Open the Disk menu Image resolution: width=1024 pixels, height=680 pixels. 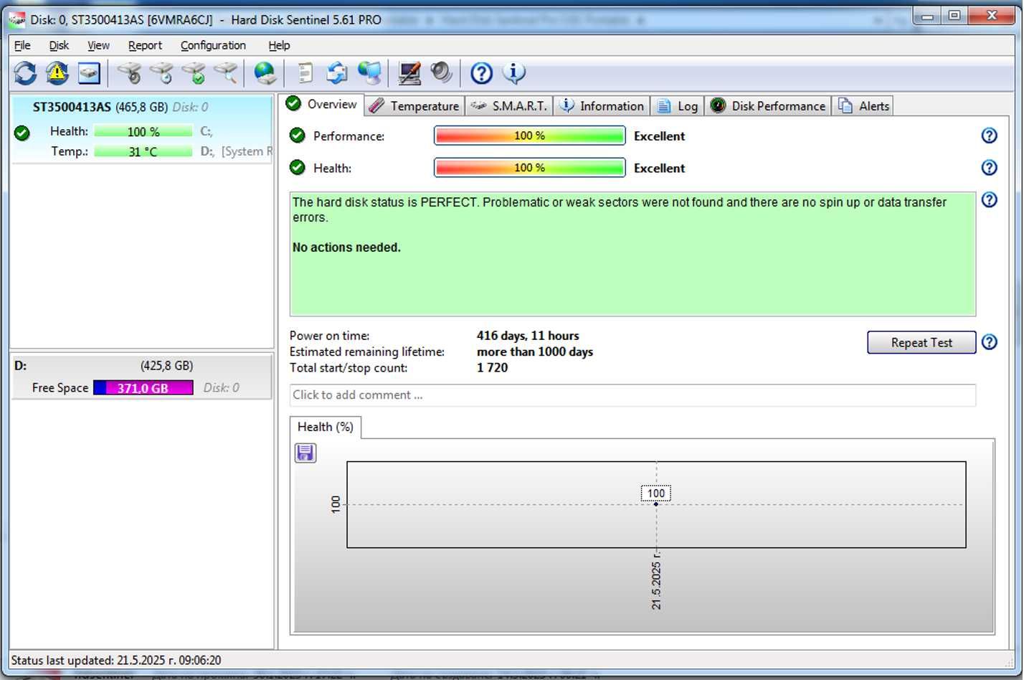tap(59, 45)
